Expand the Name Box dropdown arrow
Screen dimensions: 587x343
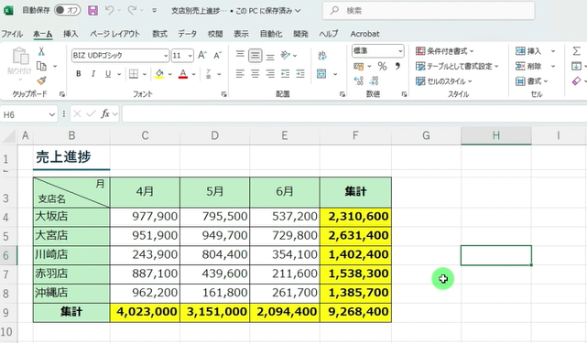51,114
